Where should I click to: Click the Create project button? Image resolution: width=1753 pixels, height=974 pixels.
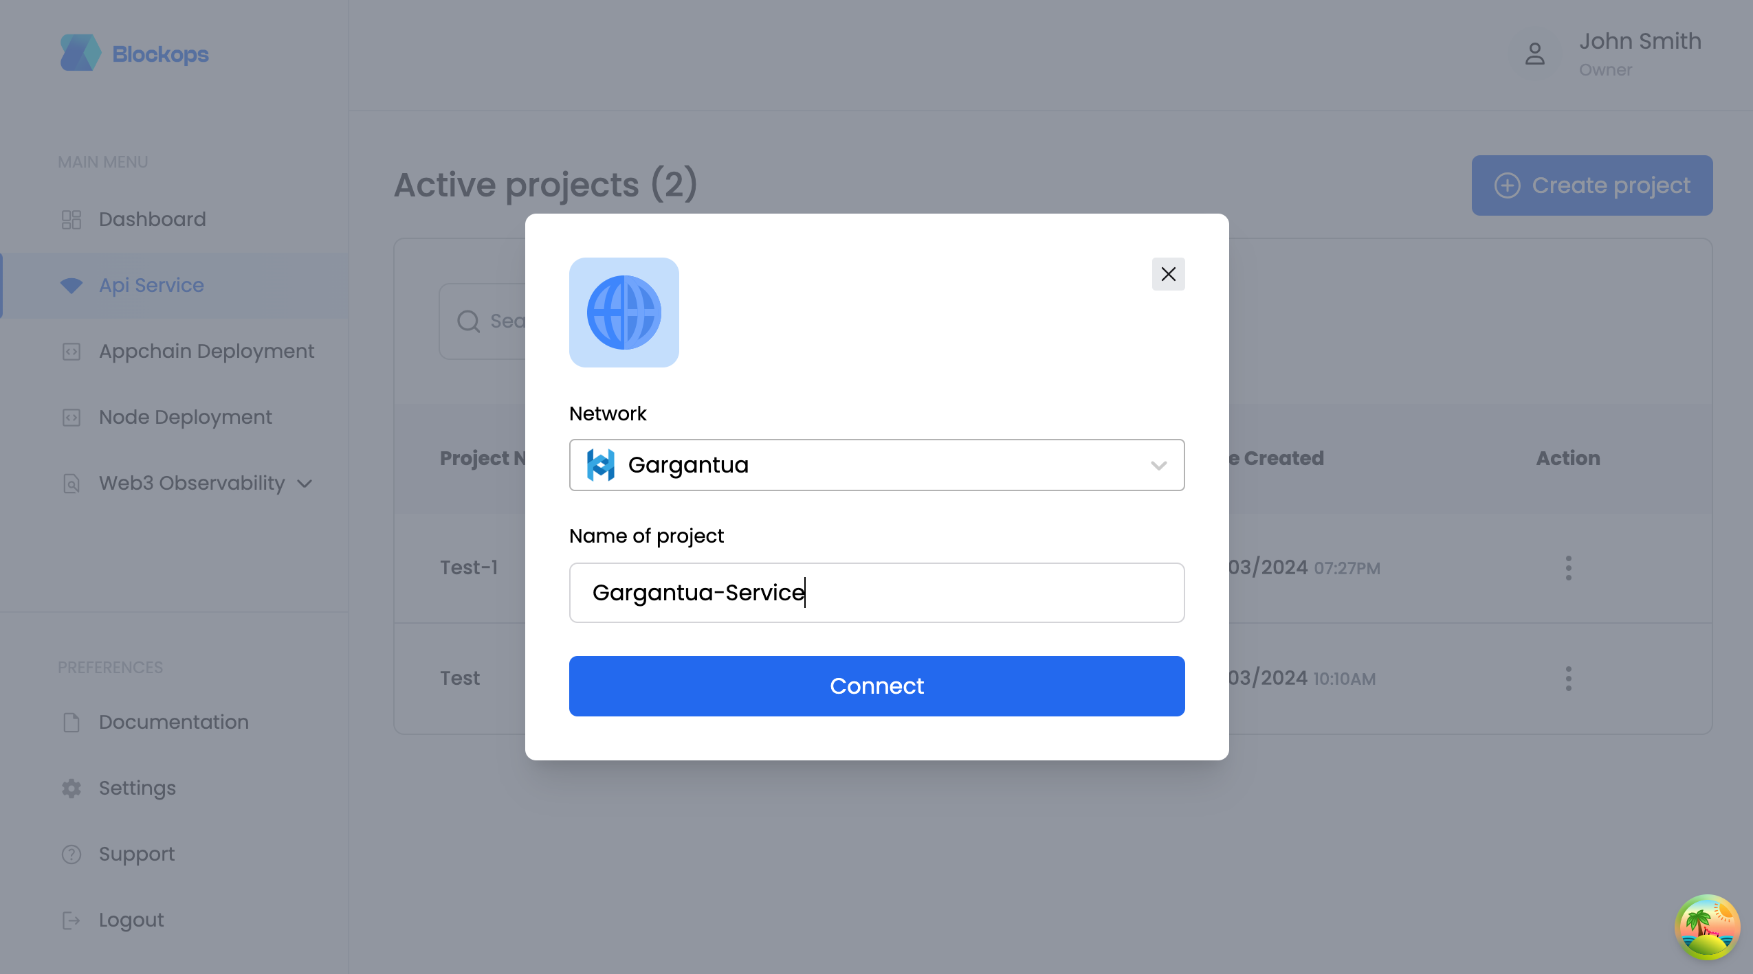pos(1591,185)
